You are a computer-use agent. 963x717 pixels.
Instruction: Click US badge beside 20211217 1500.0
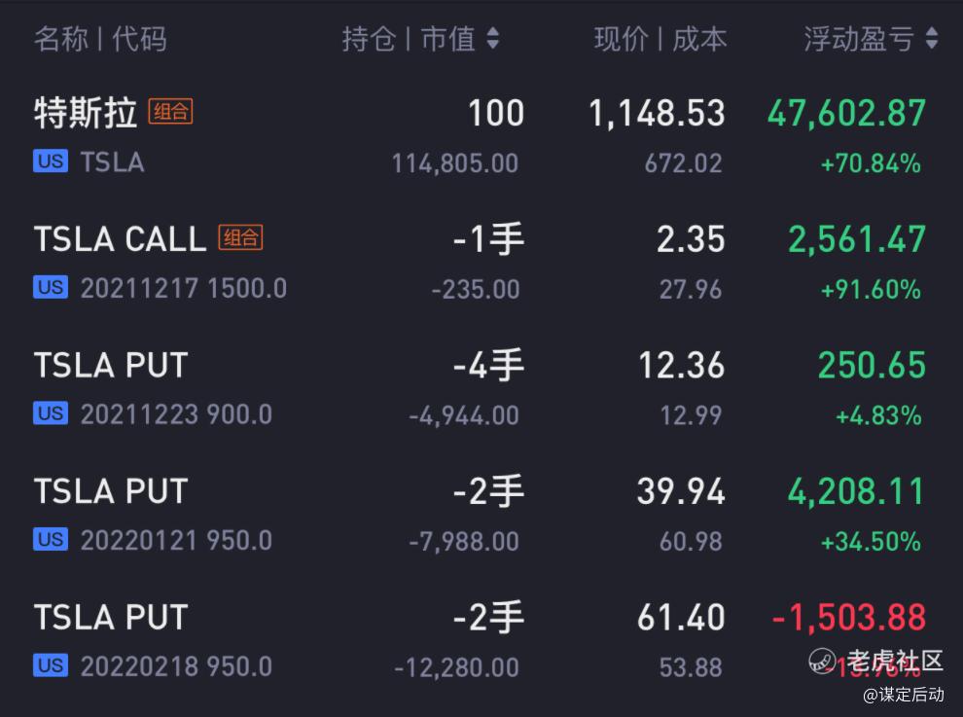click(x=51, y=287)
